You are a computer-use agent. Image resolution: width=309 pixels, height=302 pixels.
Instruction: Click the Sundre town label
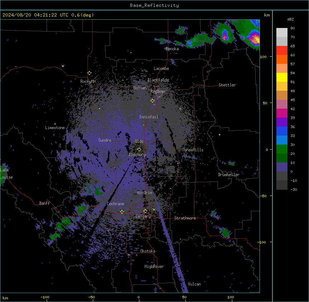105,140
